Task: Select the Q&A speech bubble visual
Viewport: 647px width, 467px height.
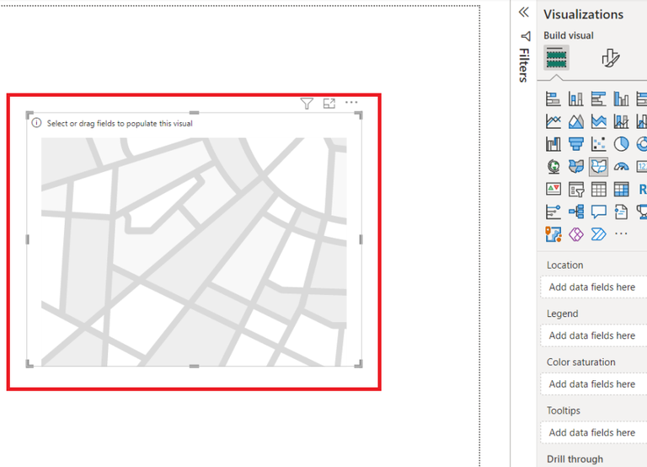Action: [599, 212]
